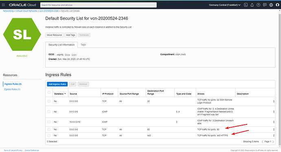Open the Cloud Shell icon
Viewport: 281px width, 152px height.
(x=246, y=5)
